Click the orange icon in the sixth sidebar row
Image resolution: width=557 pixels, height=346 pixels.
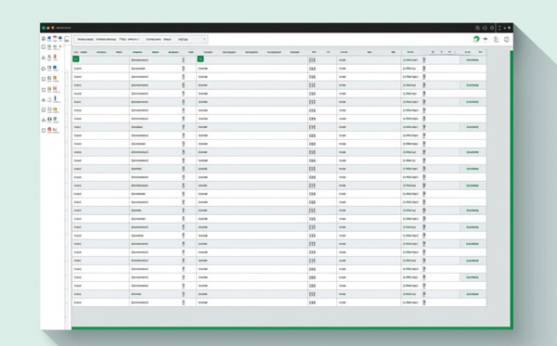click(55, 88)
